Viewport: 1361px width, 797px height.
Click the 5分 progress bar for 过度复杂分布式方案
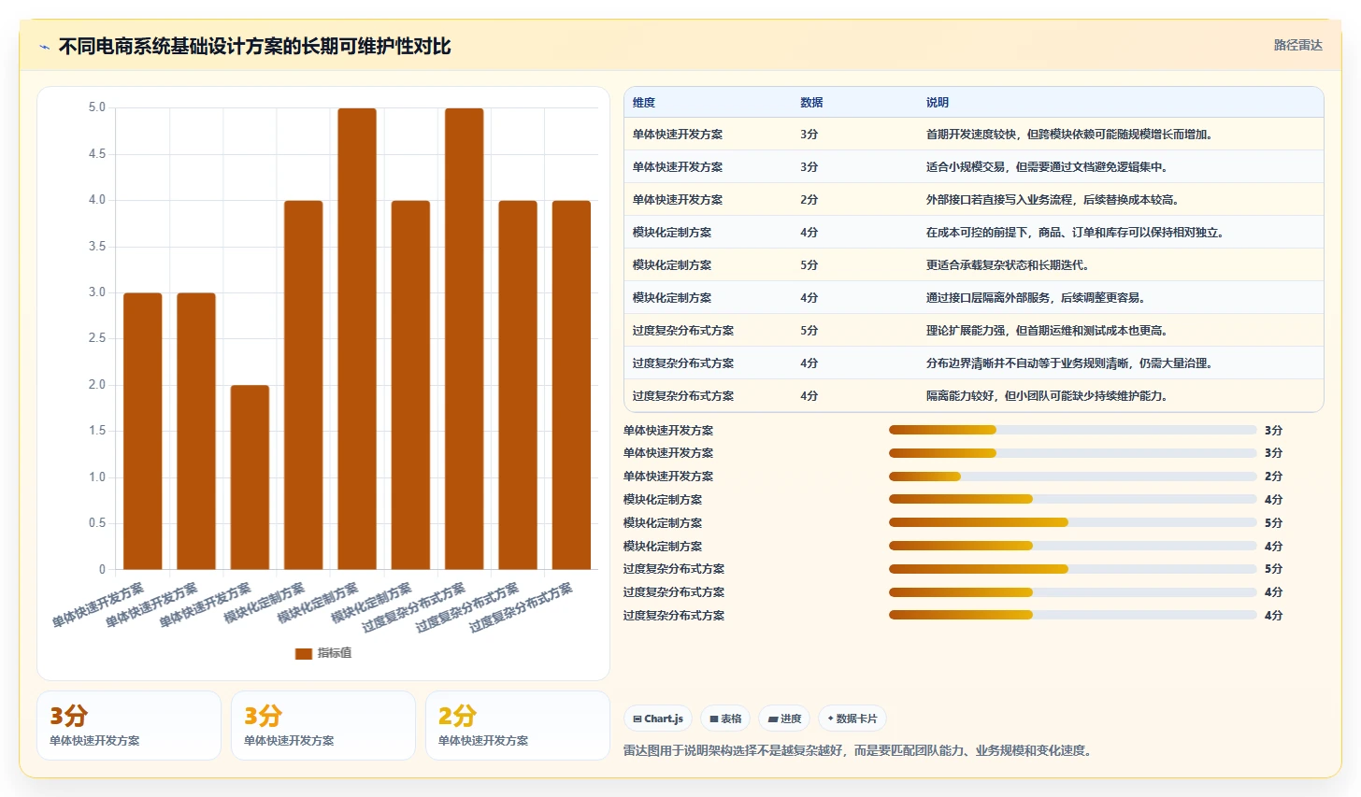pos(1073,569)
